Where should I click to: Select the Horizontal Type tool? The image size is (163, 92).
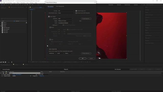point(20,5)
